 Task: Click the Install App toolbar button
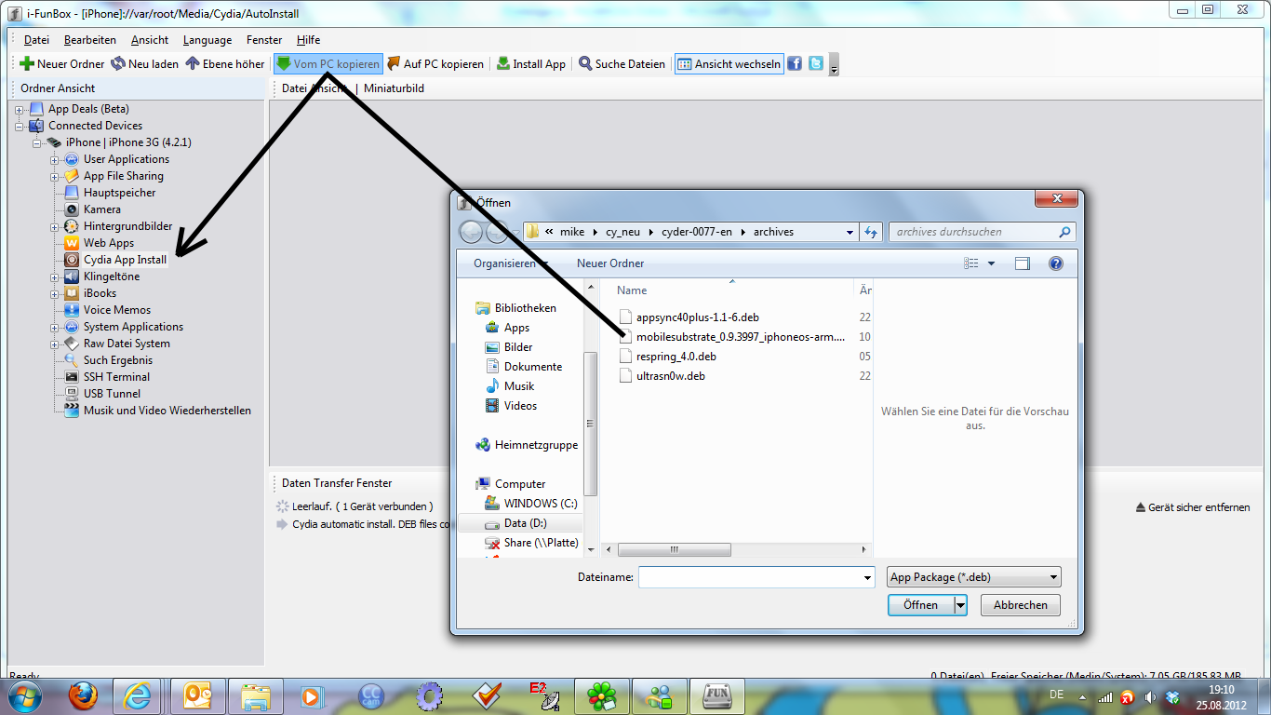(530, 64)
